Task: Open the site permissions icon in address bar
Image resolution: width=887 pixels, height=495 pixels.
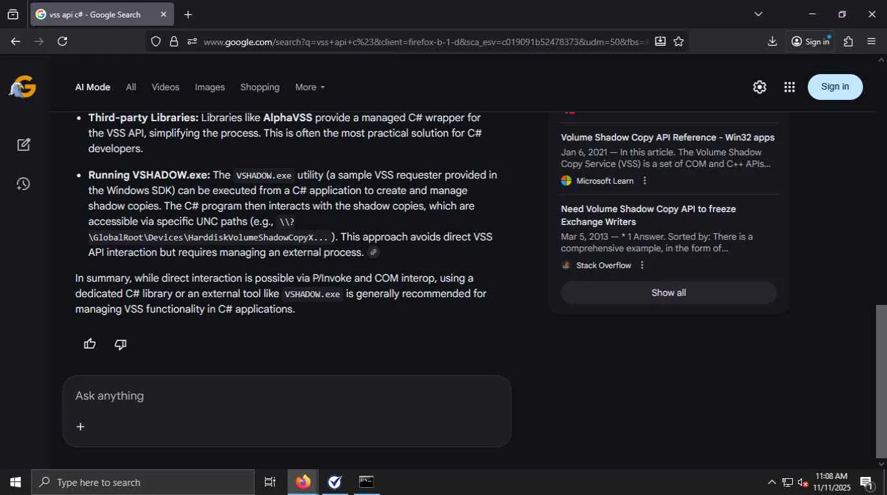Action: click(x=191, y=41)
